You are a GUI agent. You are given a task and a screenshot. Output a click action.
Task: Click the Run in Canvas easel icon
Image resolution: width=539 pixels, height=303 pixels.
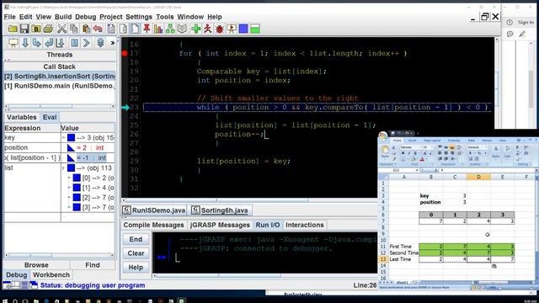point(232,29)
